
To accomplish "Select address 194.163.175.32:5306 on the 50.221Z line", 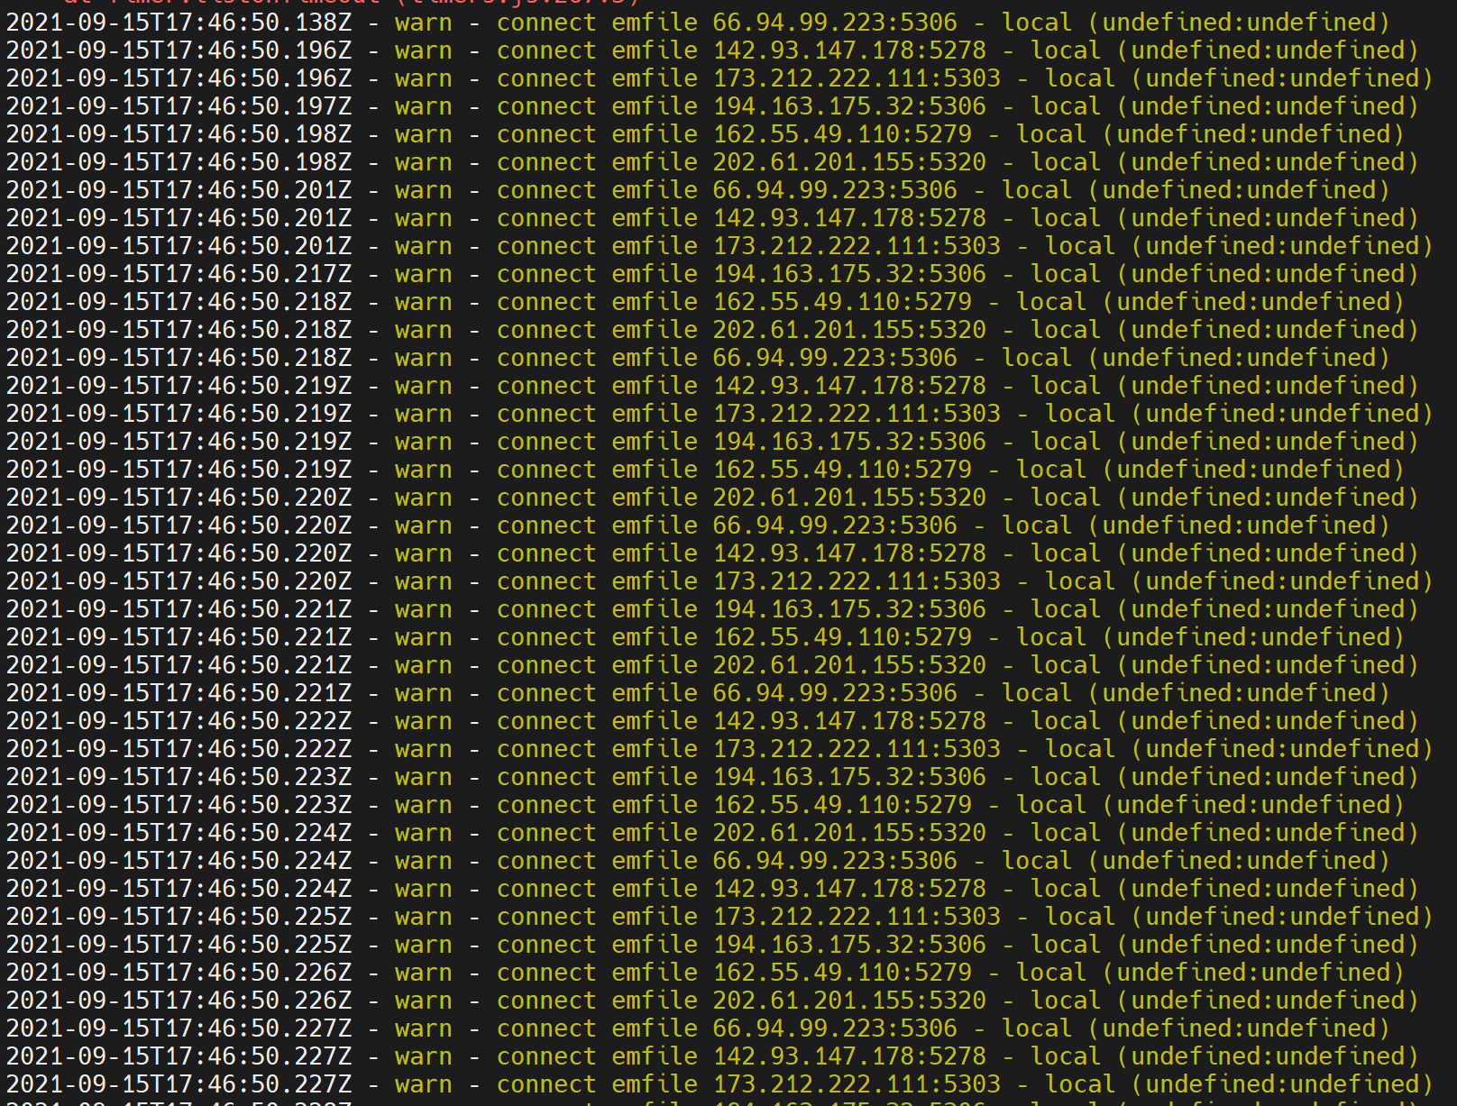I will tap(849, 609).
